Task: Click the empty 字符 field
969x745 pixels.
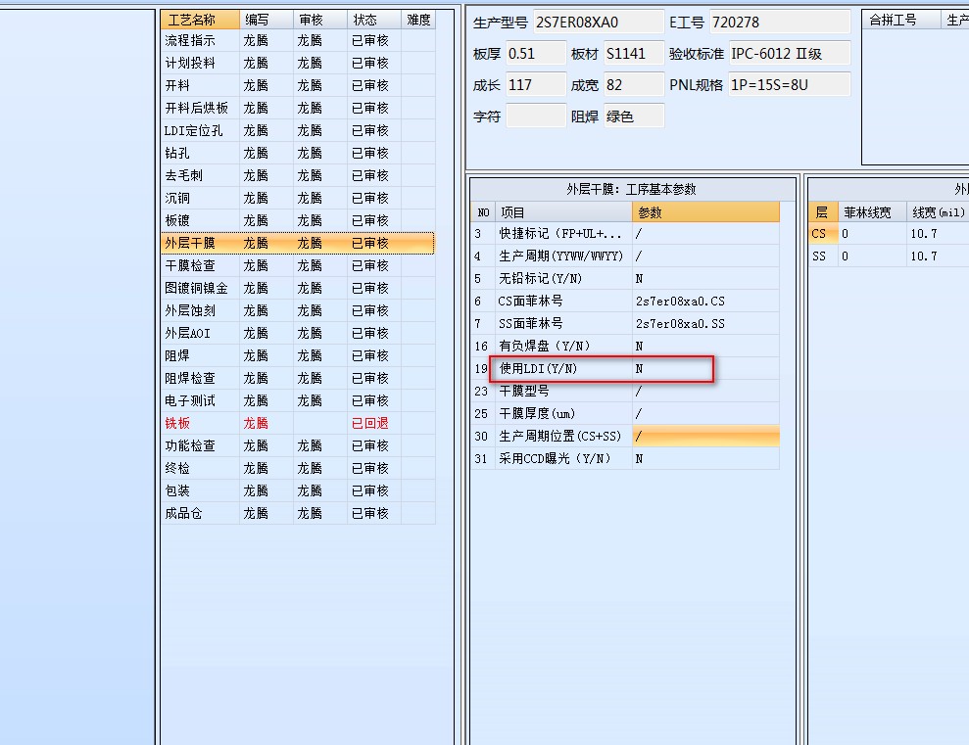Action: (536, 116)
